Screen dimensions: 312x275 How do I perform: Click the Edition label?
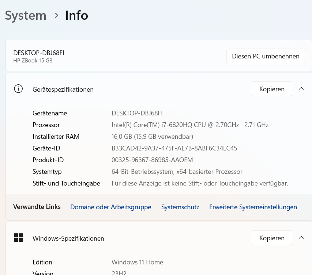coord(42,262)
